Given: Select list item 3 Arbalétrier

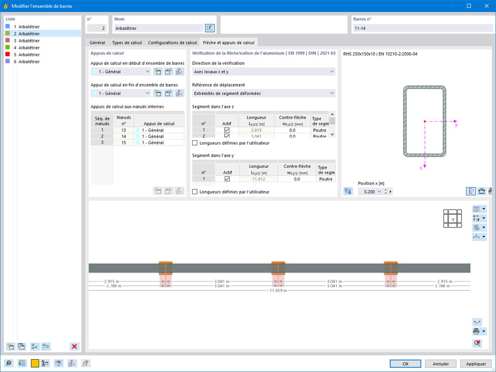Looking at the screenshot, I should [43, 41].
